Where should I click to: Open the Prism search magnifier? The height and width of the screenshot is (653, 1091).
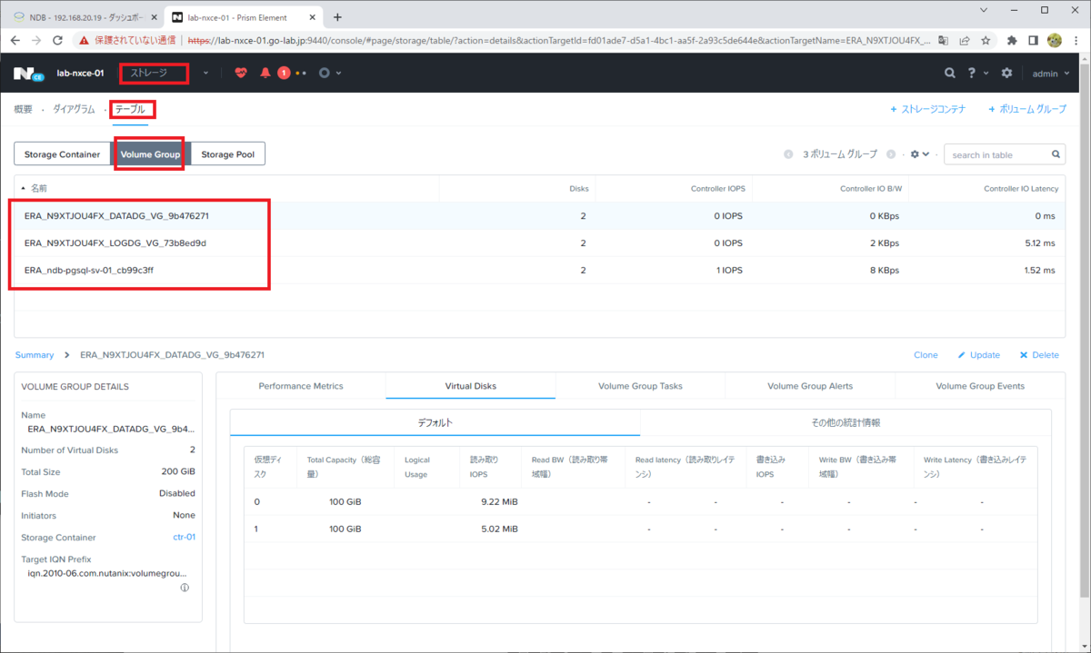point(949,73)
